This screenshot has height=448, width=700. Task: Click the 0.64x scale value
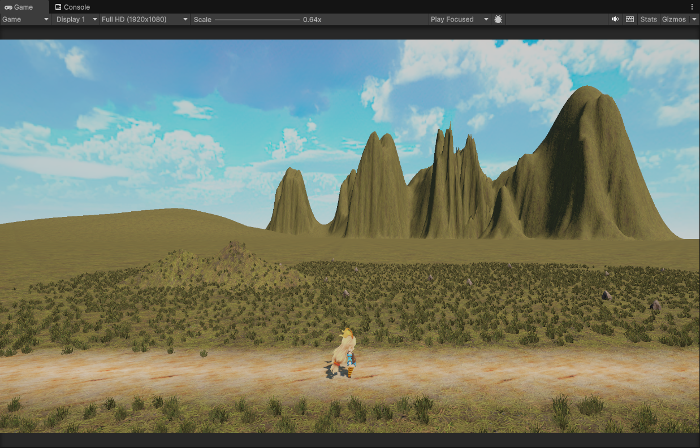tap(312, 19)
